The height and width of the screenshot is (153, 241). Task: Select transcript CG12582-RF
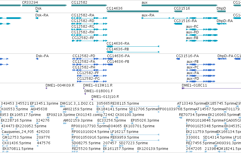tap(83, 38)
